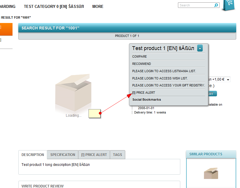The image size is (240, 188).
Task: Switch to the SPECIFICATION tab
Action: 63,155
